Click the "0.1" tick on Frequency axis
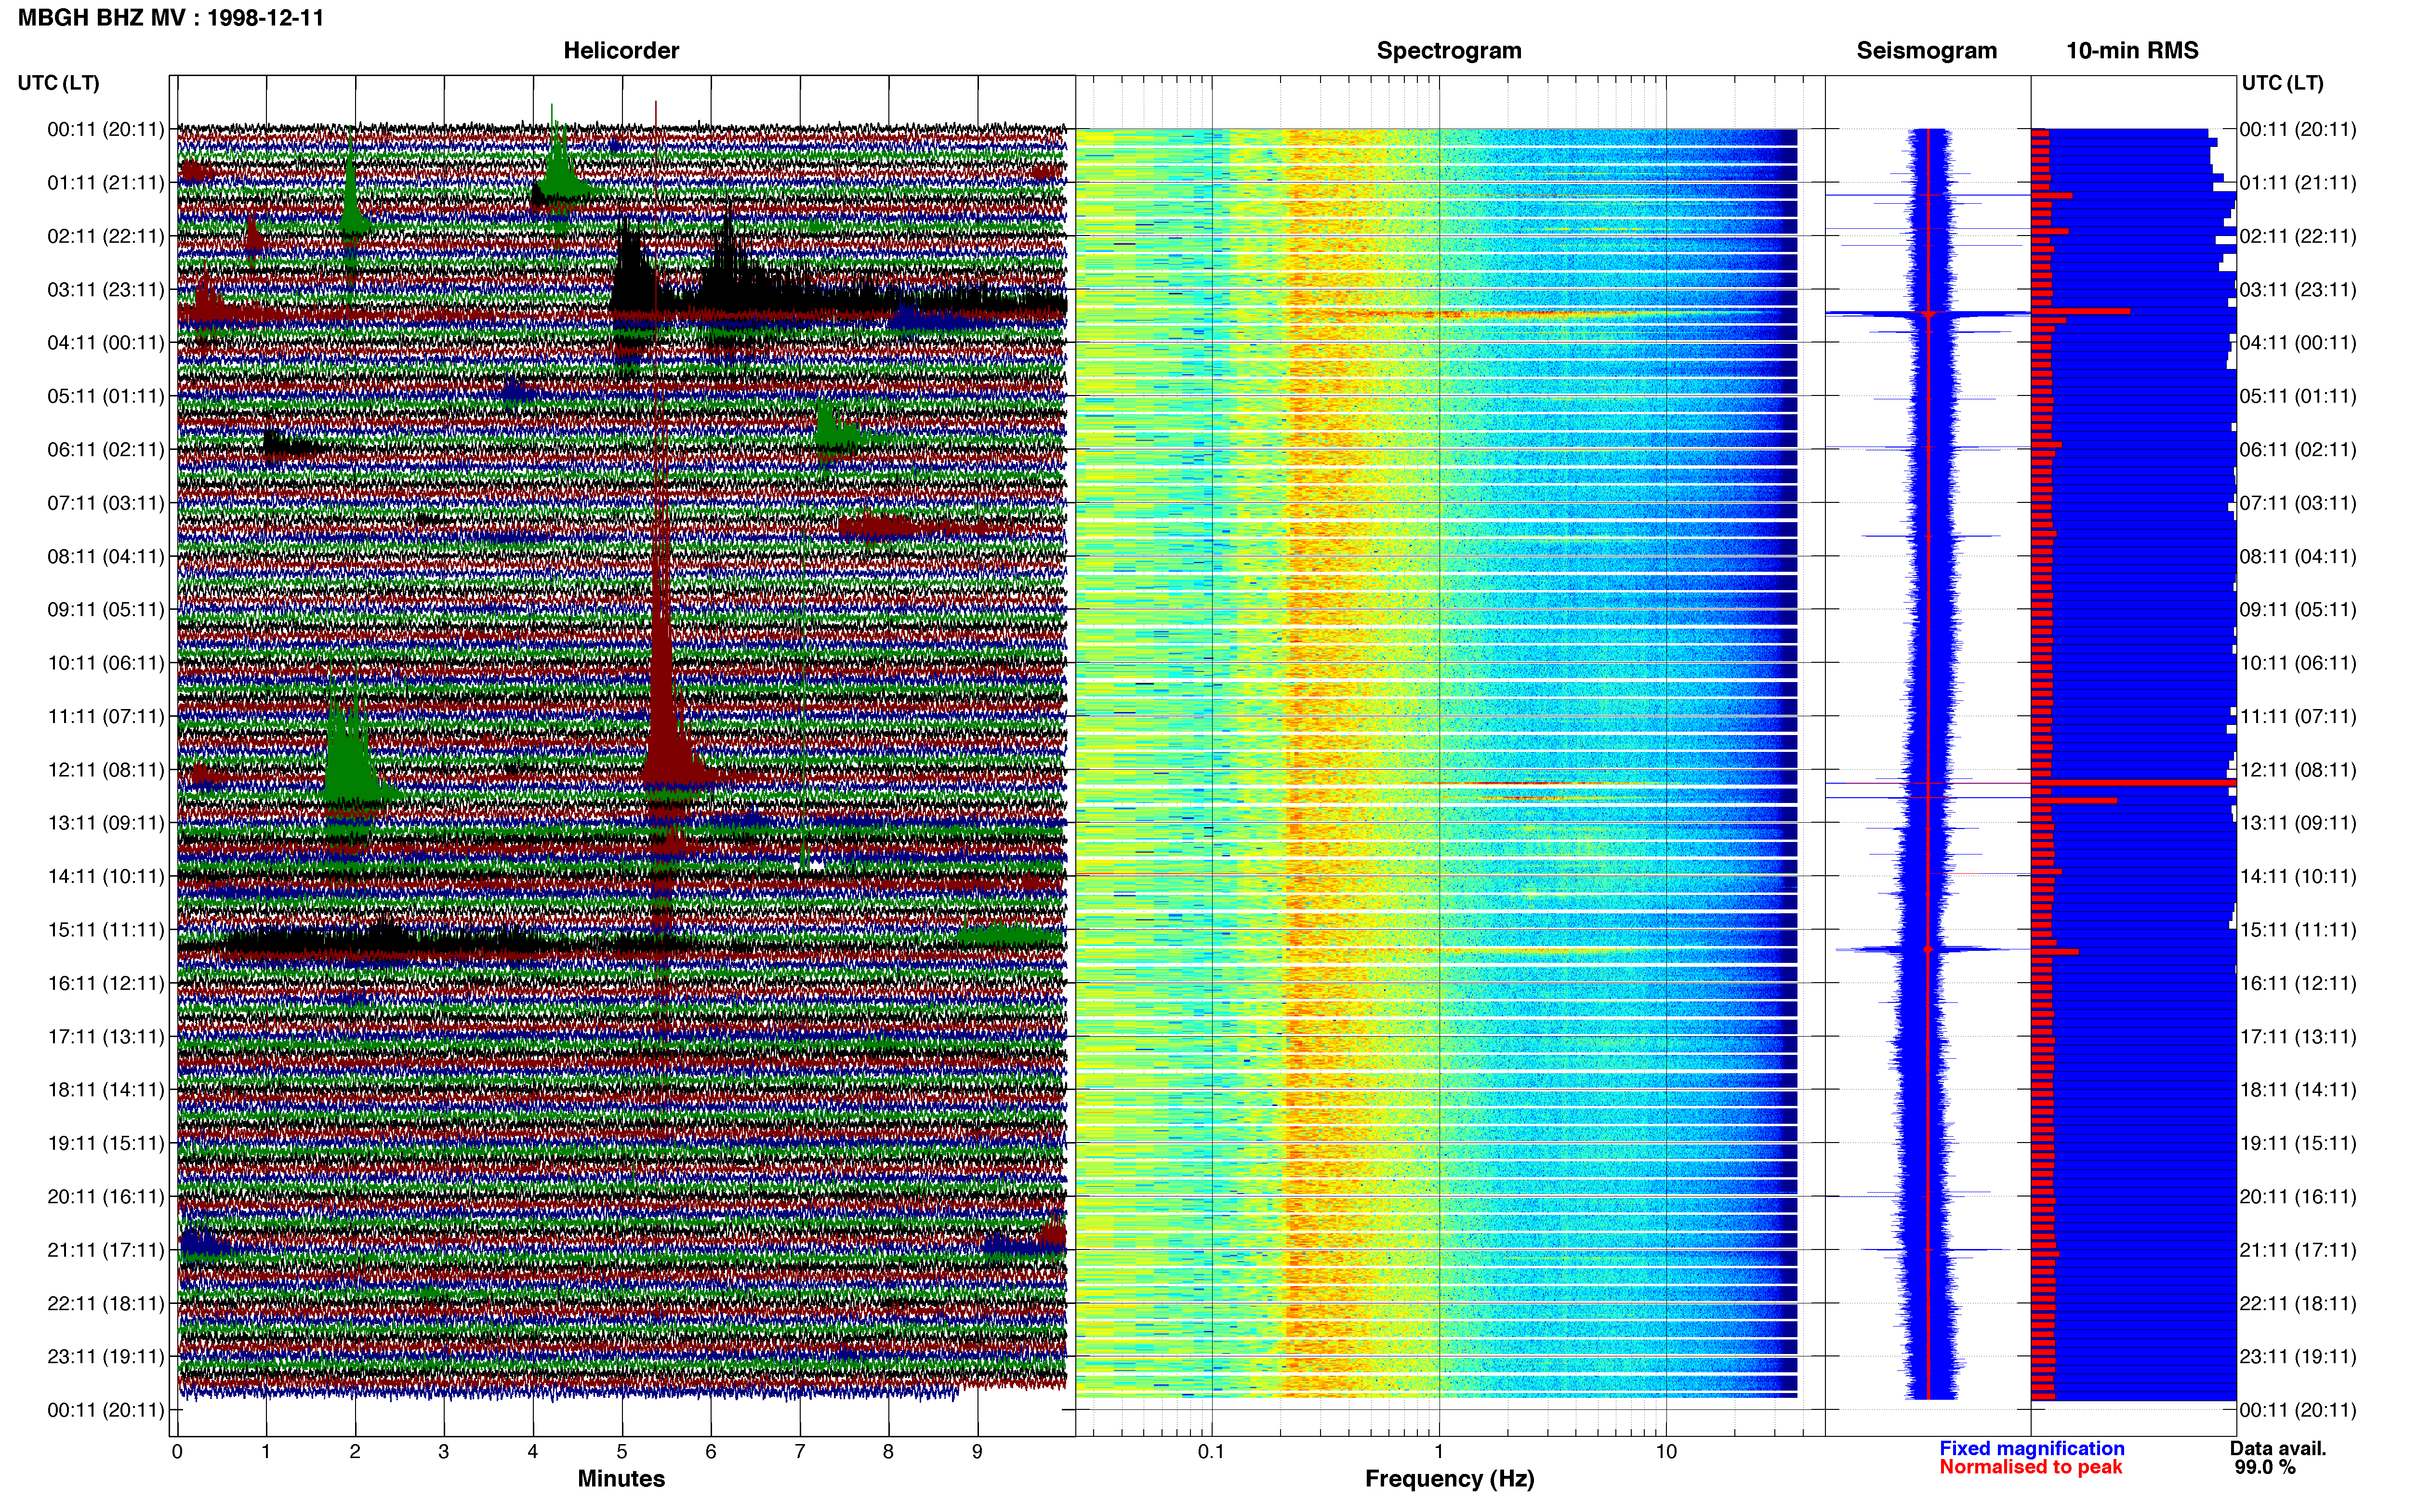2418x1512 pixels. tap(1211, 1452)
